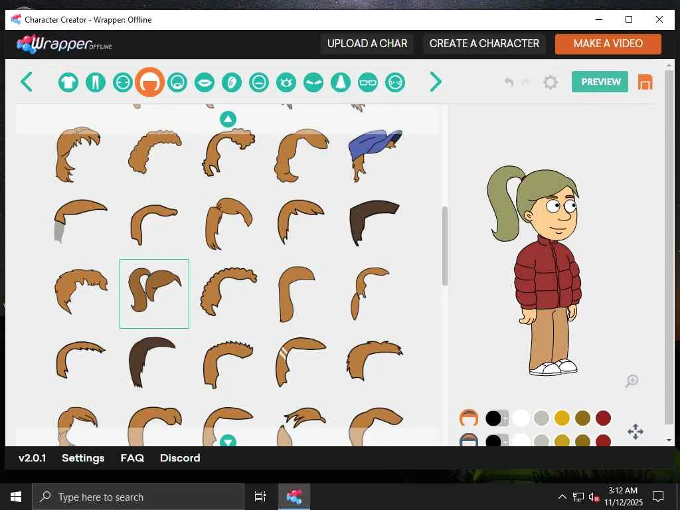The image size is (680, 510).
Task: Open the pants (lower body) category
Action: [96, 82]
